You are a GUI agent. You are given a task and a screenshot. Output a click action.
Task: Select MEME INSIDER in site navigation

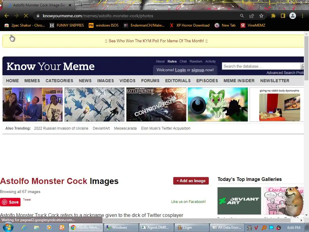239,81
